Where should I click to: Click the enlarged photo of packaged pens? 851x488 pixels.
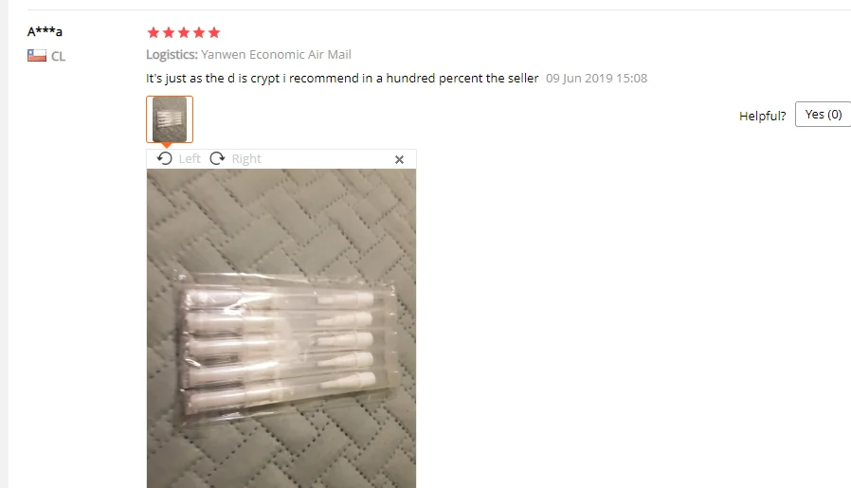[281, 329]
